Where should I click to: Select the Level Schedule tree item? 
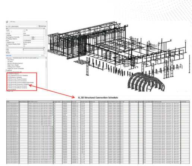[x=12, y=89]
